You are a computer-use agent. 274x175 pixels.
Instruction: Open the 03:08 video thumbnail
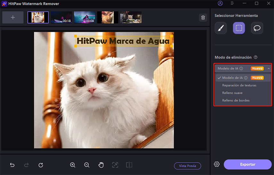(x=85, y=17)
